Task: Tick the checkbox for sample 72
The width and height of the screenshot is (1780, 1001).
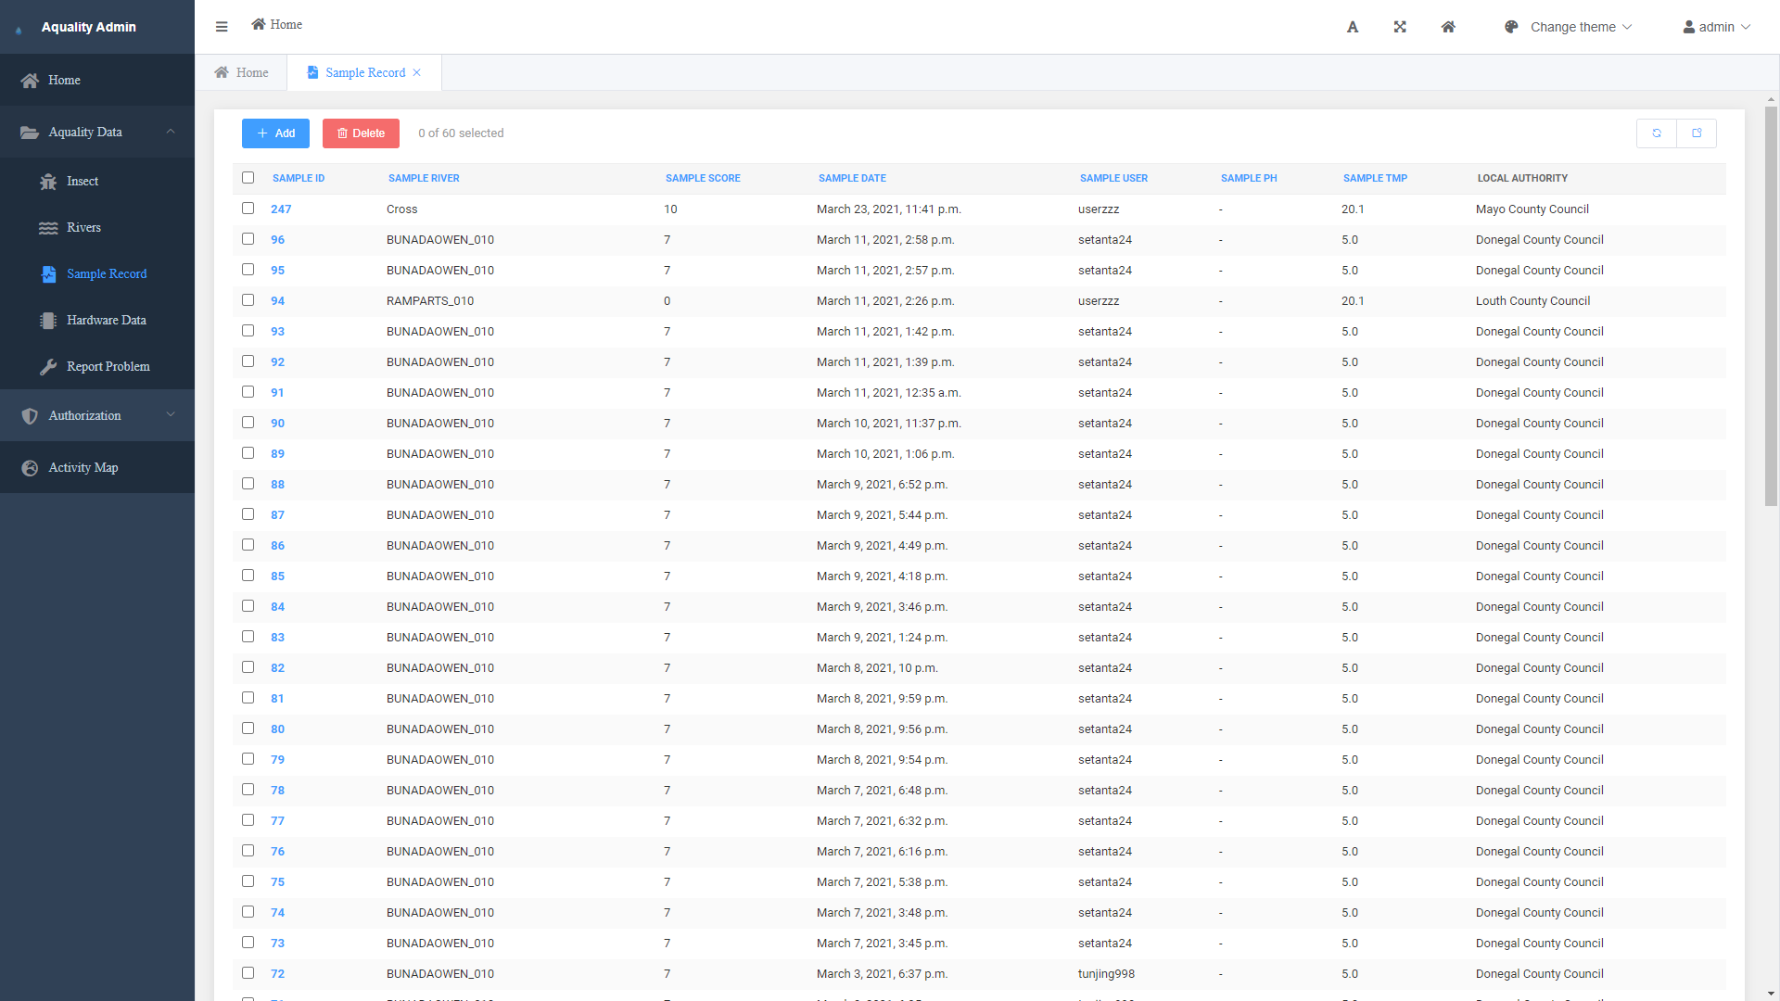Action: [x=248, y=973]
